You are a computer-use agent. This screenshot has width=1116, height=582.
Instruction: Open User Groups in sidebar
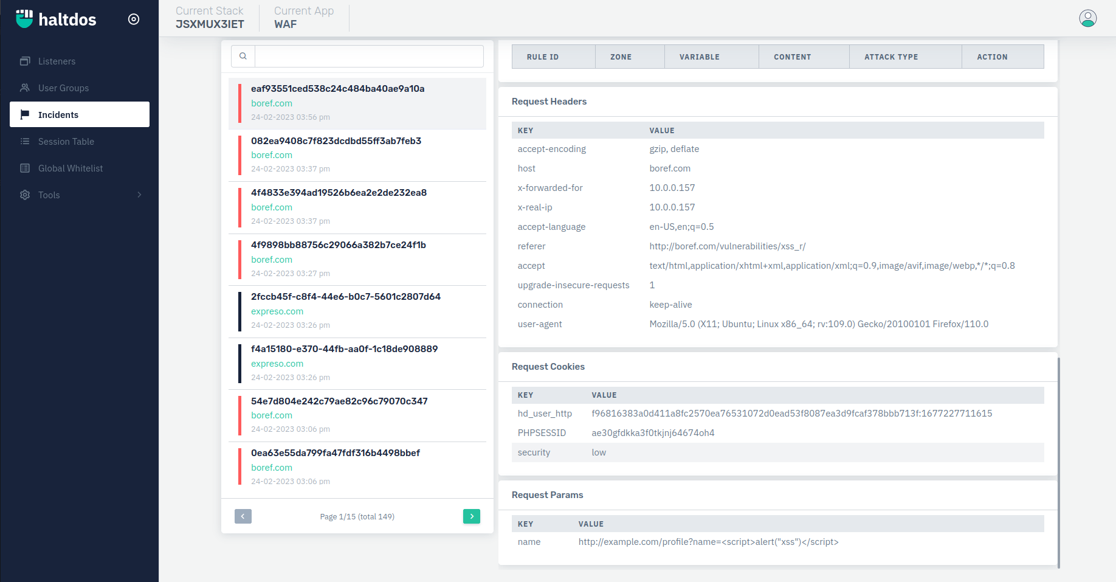coord(80,88)
